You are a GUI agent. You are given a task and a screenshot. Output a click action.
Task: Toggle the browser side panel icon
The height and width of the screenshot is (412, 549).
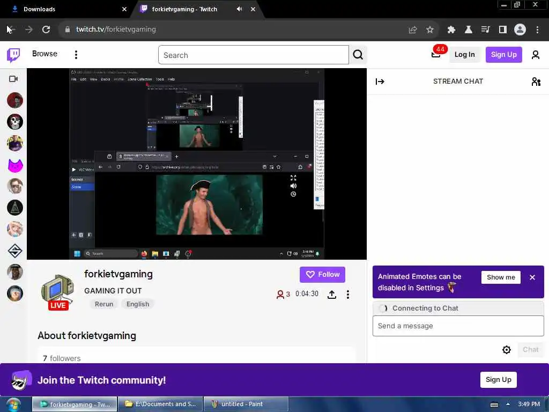(x=503, y=30)
